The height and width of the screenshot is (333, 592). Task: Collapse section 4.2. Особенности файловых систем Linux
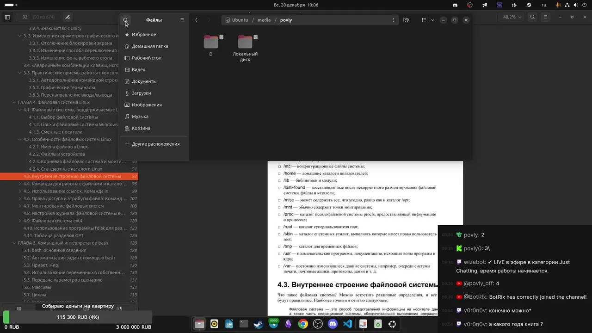pyautogui.click(x=20, y=139)
